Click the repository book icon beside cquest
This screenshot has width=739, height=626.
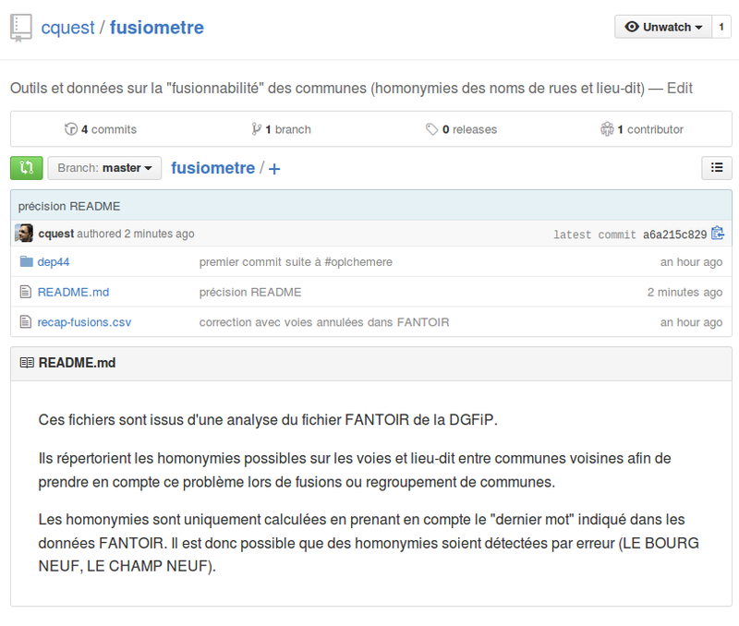pyautogui.click(x=21, y=28)
